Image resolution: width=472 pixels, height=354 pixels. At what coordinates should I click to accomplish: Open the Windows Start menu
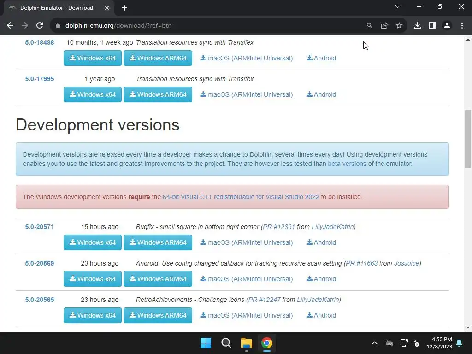[x=206, y=343]
